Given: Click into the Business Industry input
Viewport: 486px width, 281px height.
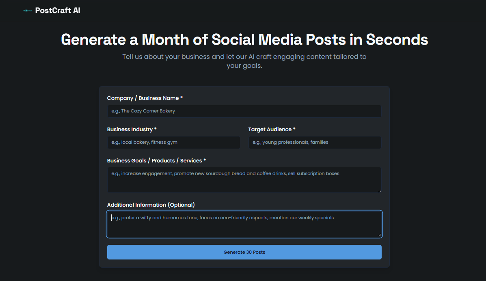Looking at the screenshot, I should [x=173, y=143].
